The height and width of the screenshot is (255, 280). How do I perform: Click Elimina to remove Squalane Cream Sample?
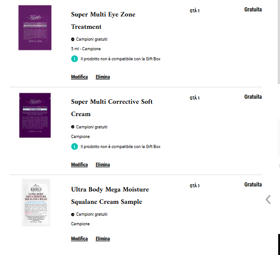tap(103, 239)
